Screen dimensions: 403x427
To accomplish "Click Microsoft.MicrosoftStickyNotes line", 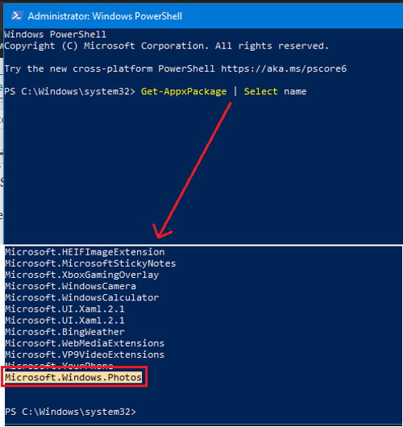I will click(90, 263).
